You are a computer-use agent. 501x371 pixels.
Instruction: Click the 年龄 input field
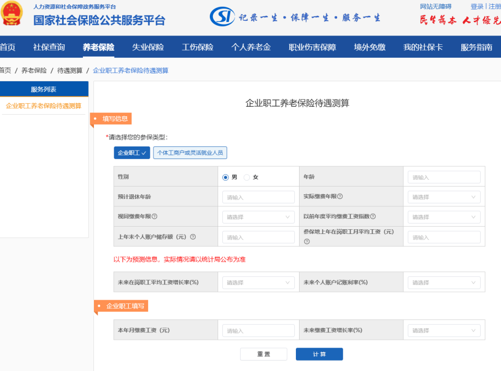pyautogui.click(x=444, y=177)
